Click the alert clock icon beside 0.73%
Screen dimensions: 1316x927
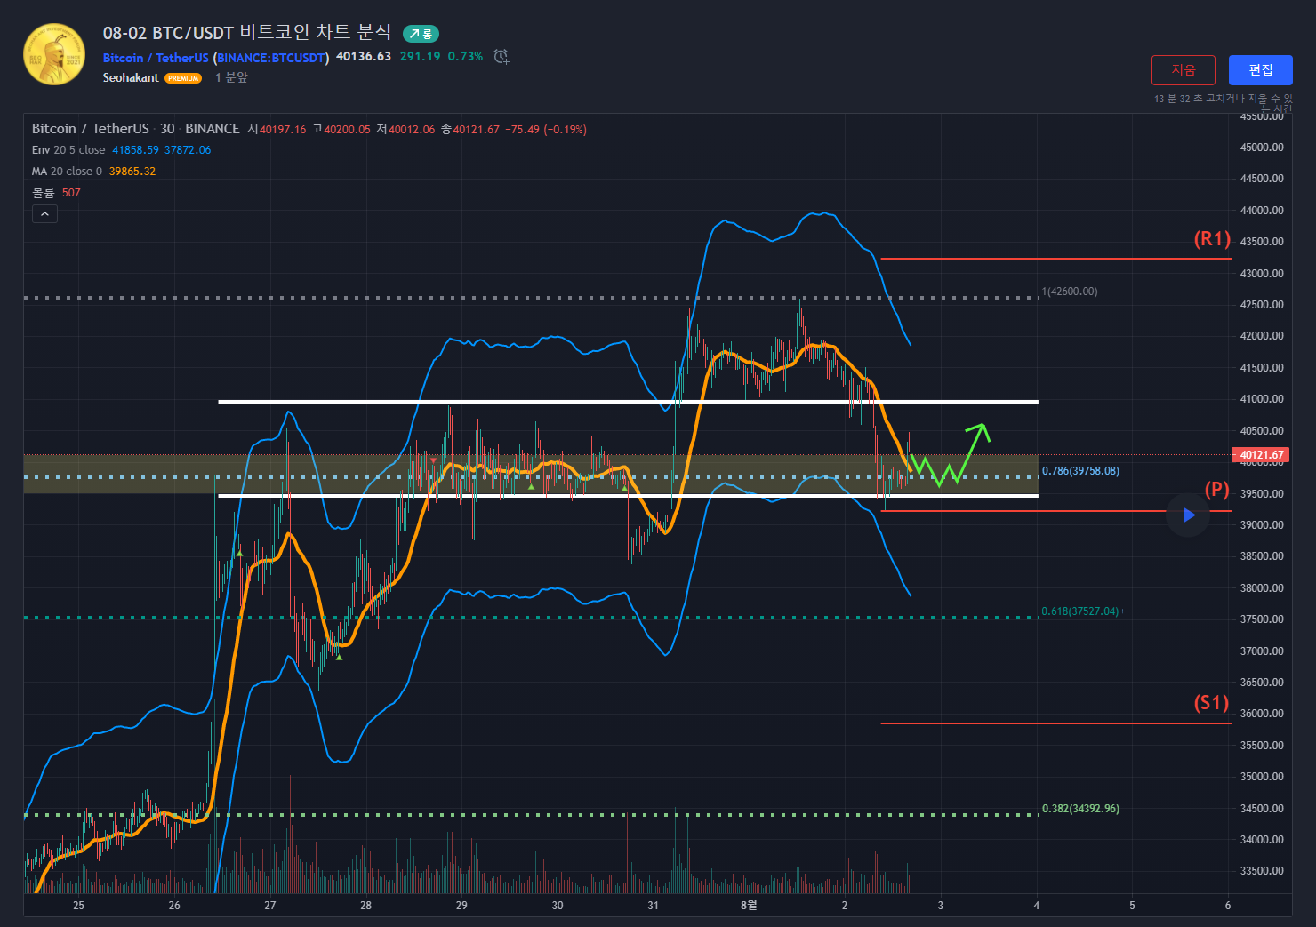click(x=502, y=57)
